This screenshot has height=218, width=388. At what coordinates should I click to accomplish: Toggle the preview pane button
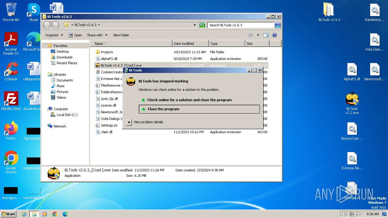[x=266, y=35]
